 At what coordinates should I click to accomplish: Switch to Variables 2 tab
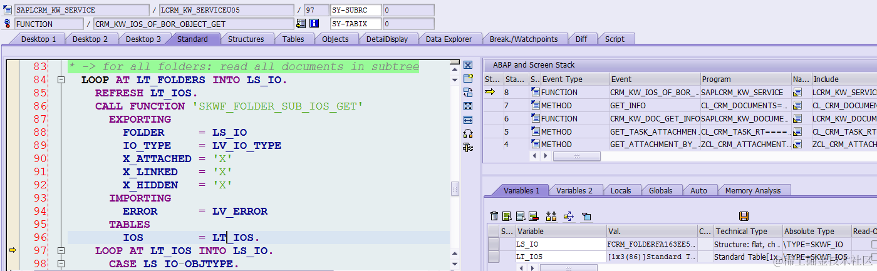tap(574, 190)
